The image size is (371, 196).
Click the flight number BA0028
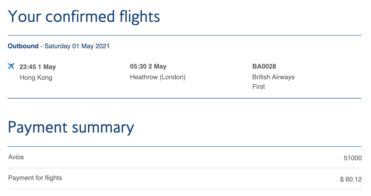tap(264, 67)
